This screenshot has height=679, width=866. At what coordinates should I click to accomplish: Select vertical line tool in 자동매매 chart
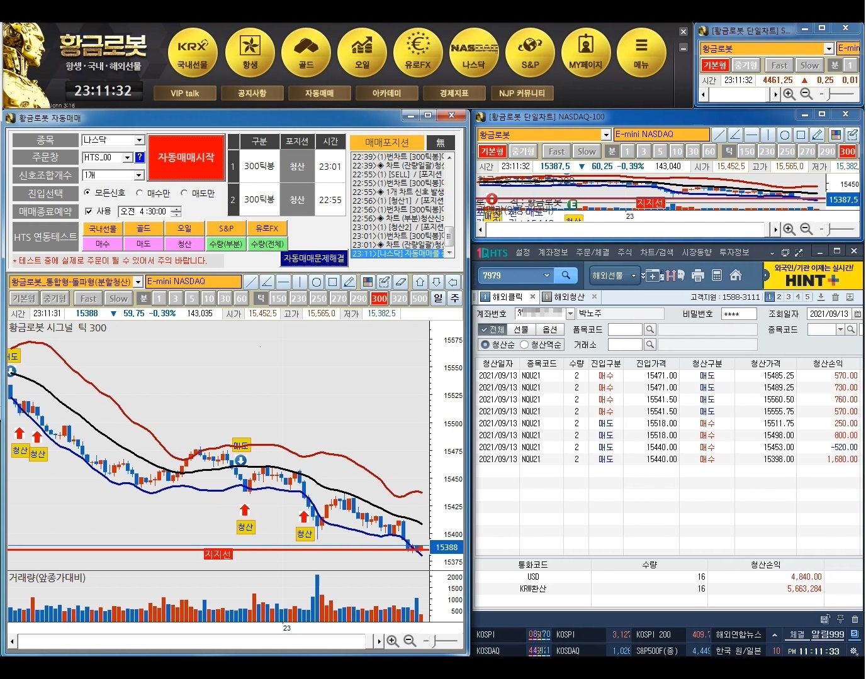300,282
